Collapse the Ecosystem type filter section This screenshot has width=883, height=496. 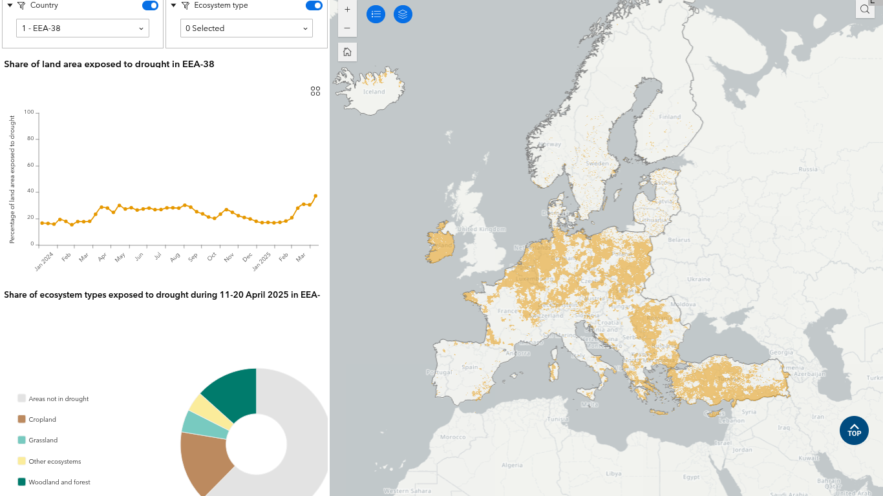click(x=173, y=6)
